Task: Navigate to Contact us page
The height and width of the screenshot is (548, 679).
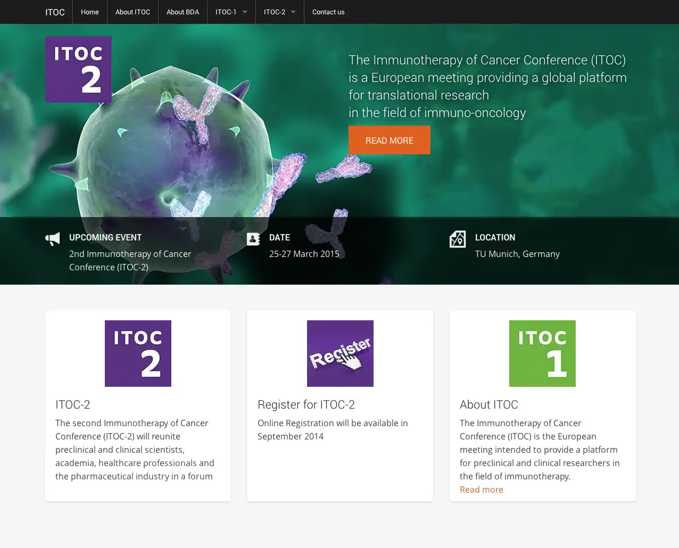Action: (x=328, y=12)
